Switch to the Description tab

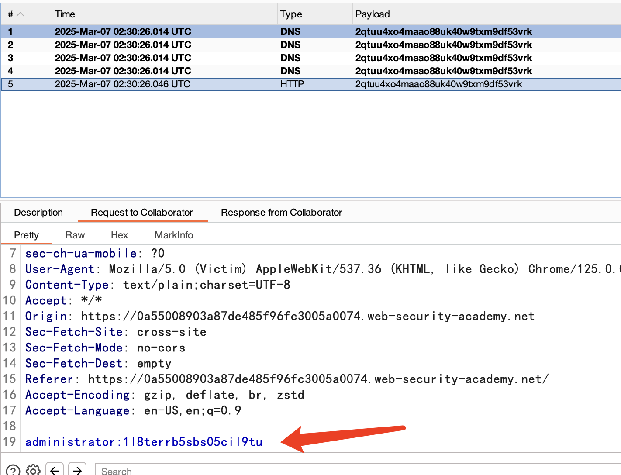(38, 213)
